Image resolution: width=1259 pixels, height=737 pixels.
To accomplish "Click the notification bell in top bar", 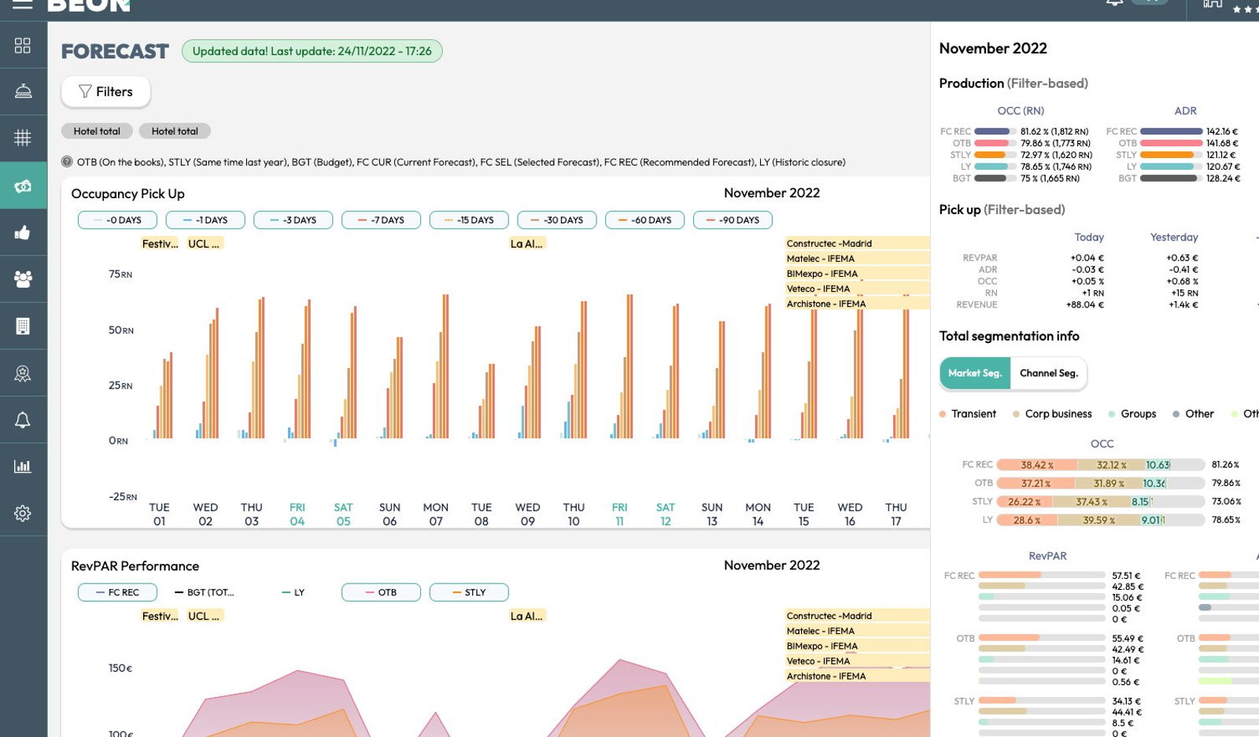I will (x=1114, y=3).
